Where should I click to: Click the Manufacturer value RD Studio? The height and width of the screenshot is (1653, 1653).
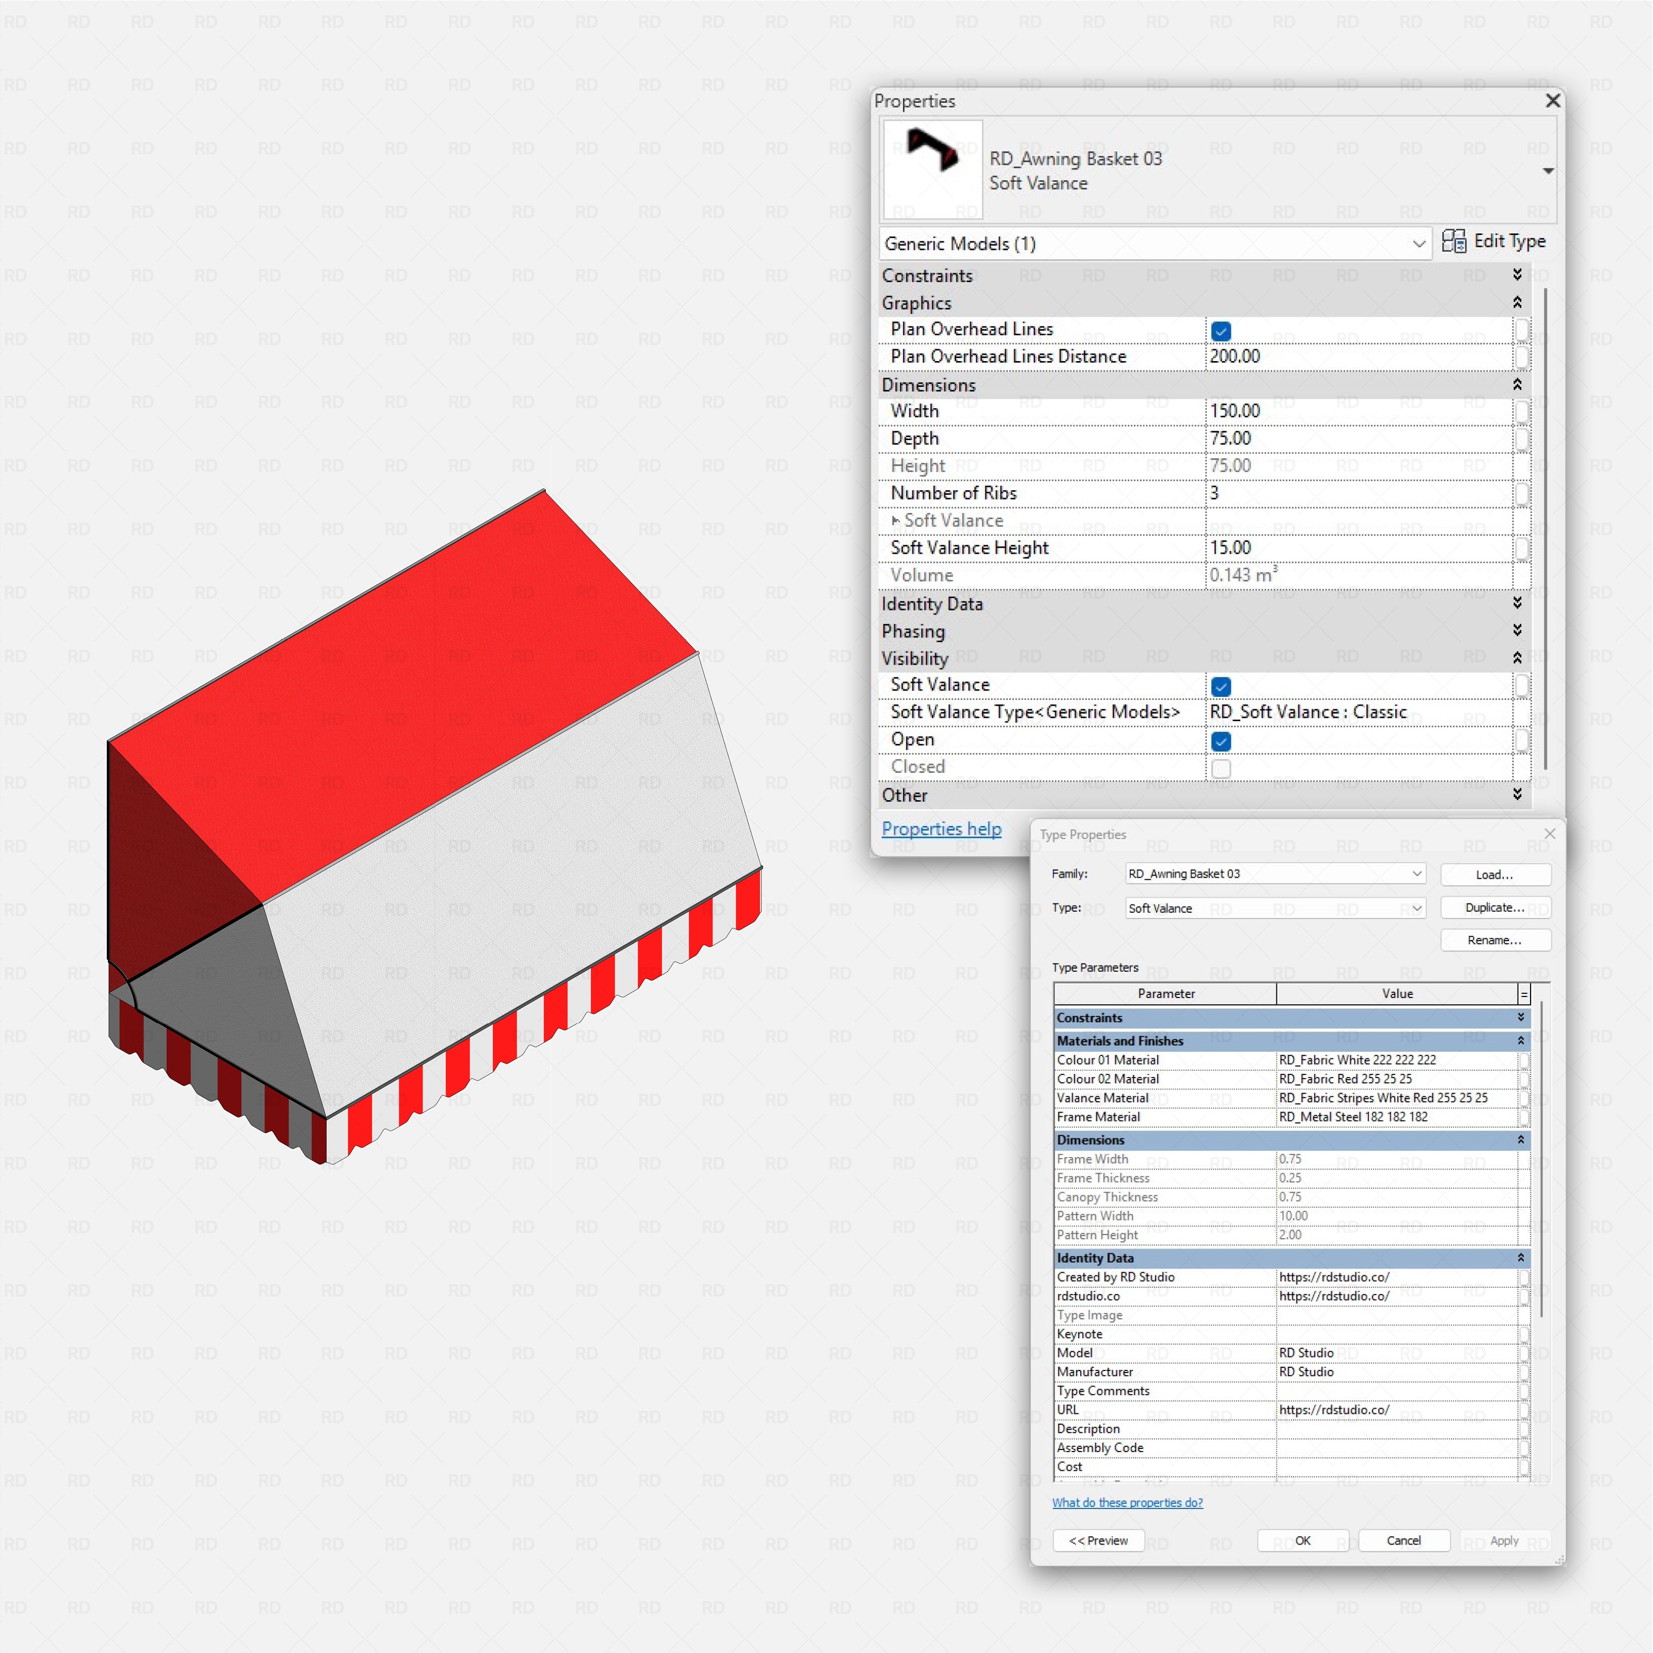(x=1396, y=1371)
